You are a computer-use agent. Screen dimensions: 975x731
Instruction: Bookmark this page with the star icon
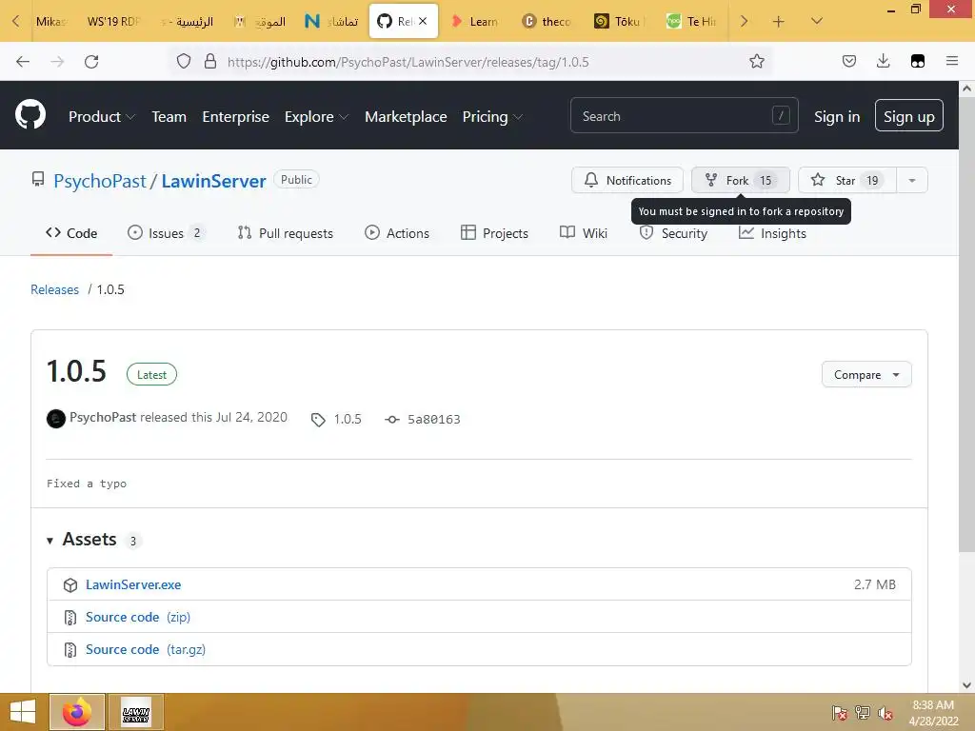click(x=756, y=61)
